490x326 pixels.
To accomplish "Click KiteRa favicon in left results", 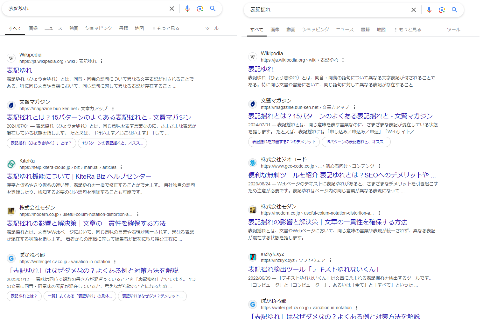I will [x=11, y=164].
